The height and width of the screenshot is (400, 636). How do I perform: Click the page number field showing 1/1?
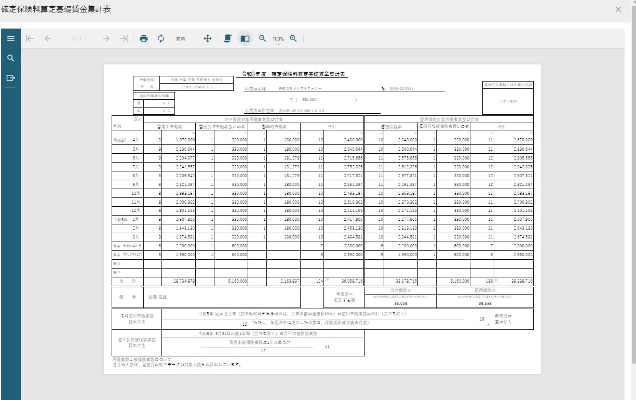77,39
